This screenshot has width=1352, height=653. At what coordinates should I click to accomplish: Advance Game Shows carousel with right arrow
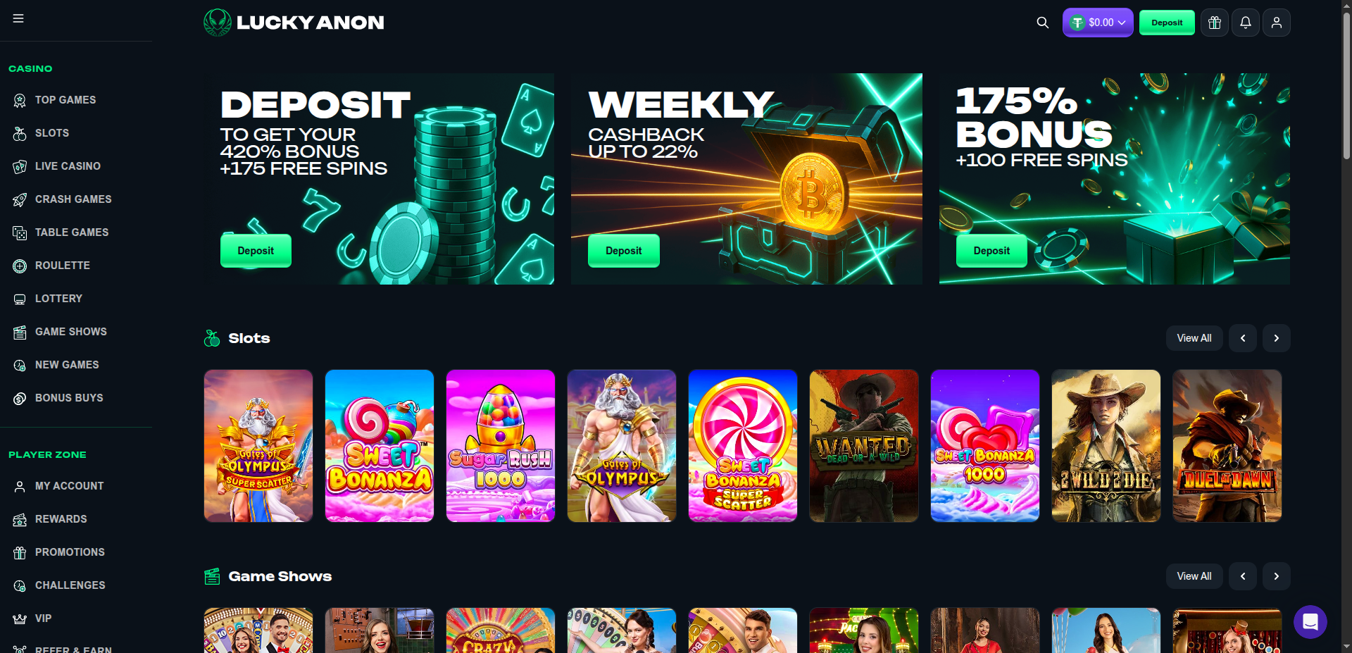coord(1276,576)
